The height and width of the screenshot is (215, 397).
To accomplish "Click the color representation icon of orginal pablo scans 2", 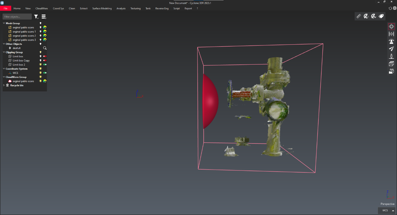I will [x=45, y=36].
